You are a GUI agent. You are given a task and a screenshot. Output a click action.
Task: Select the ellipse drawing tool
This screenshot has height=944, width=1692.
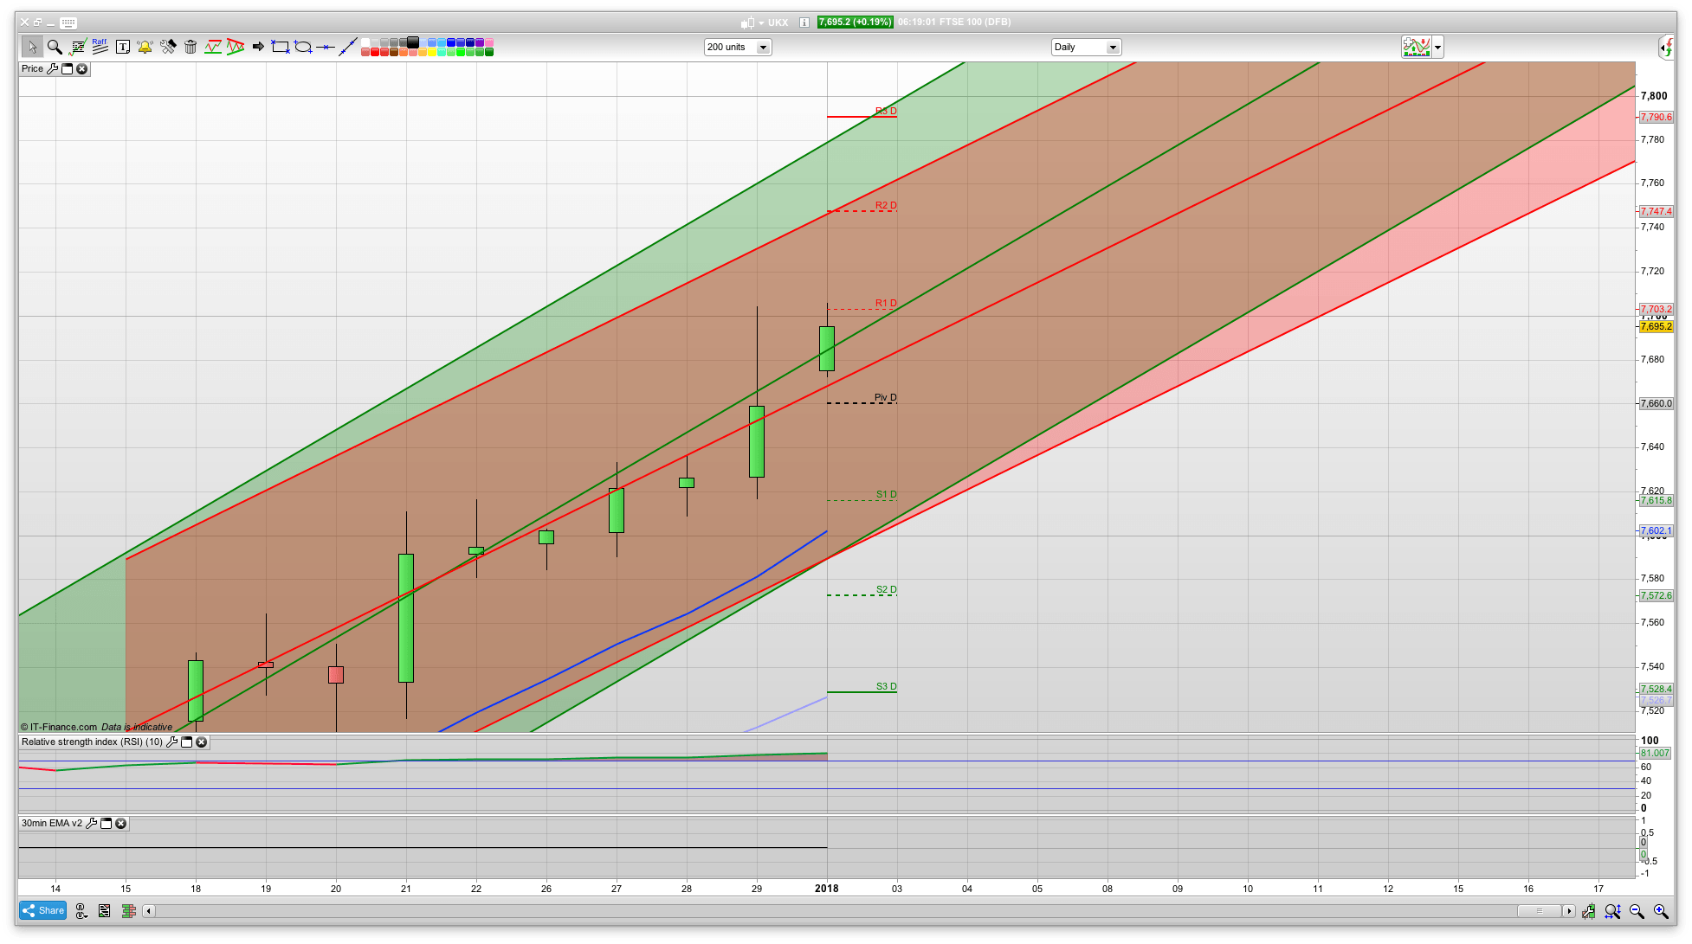302,47
